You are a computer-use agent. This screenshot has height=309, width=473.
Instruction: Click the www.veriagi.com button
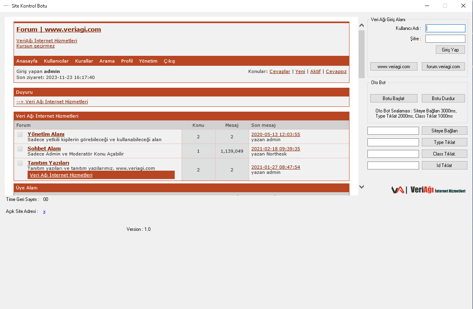click(394, 67)
